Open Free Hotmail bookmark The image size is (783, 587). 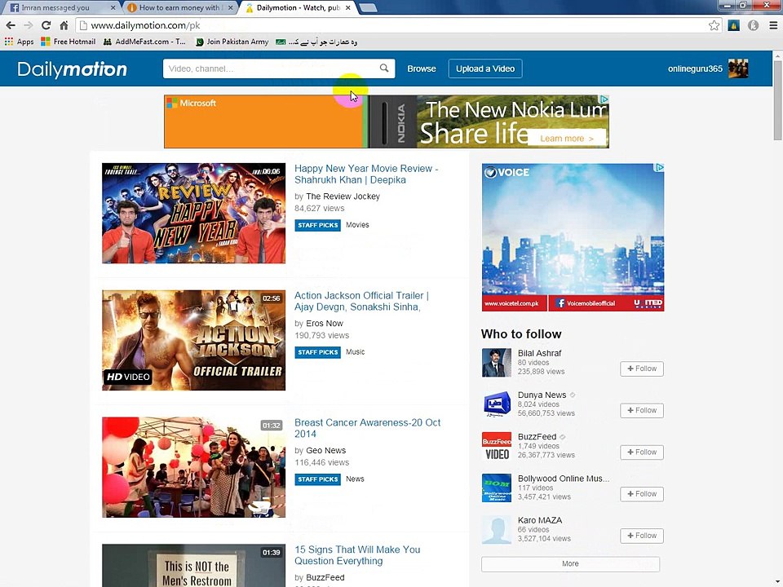68,42
